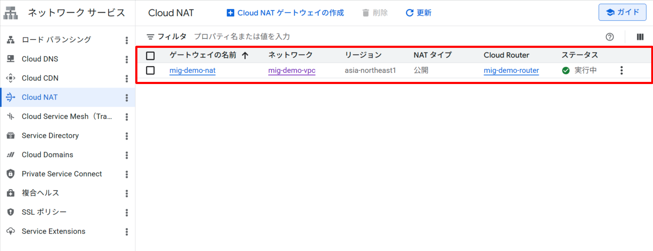Click the filter lines icon

(151, 37)
